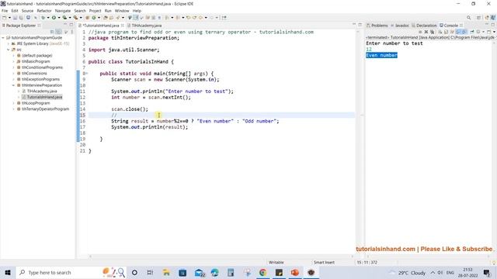Expand the tihLoopProgram package

point(14,103)
